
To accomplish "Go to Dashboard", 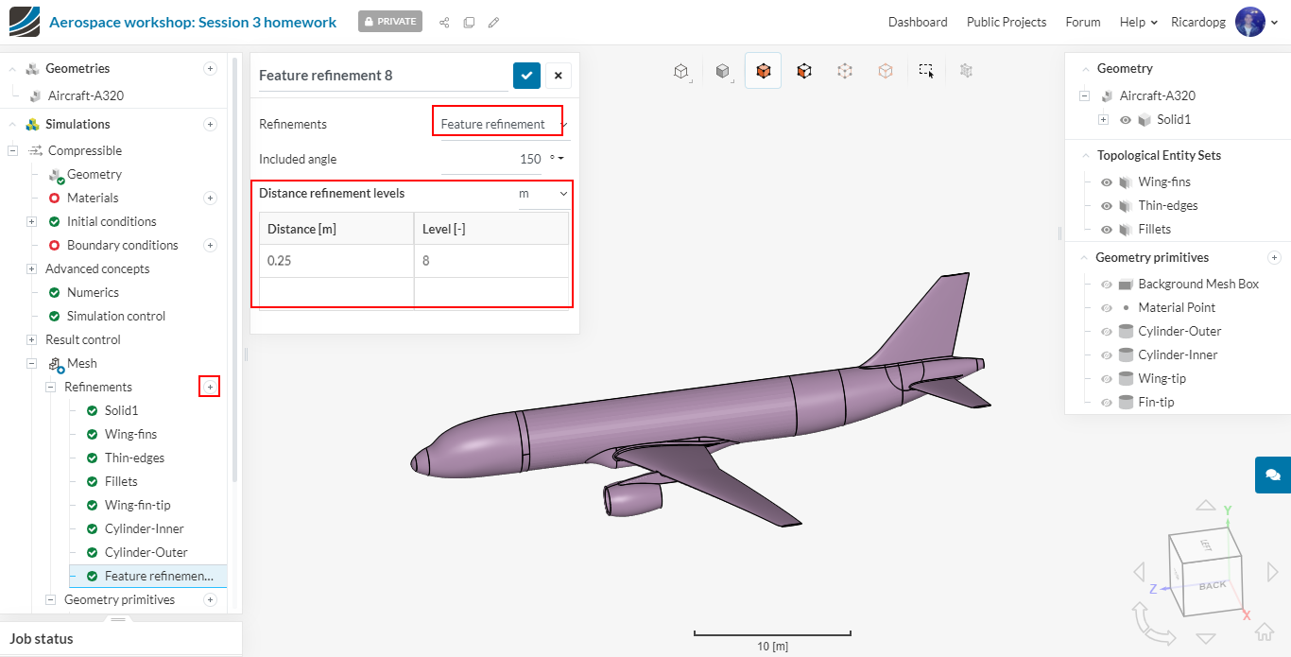I will [x=918, y=22].
